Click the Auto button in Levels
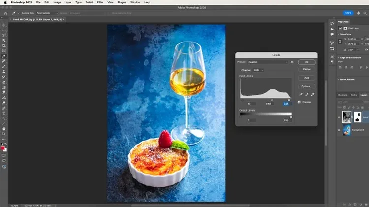 point(307,78)
